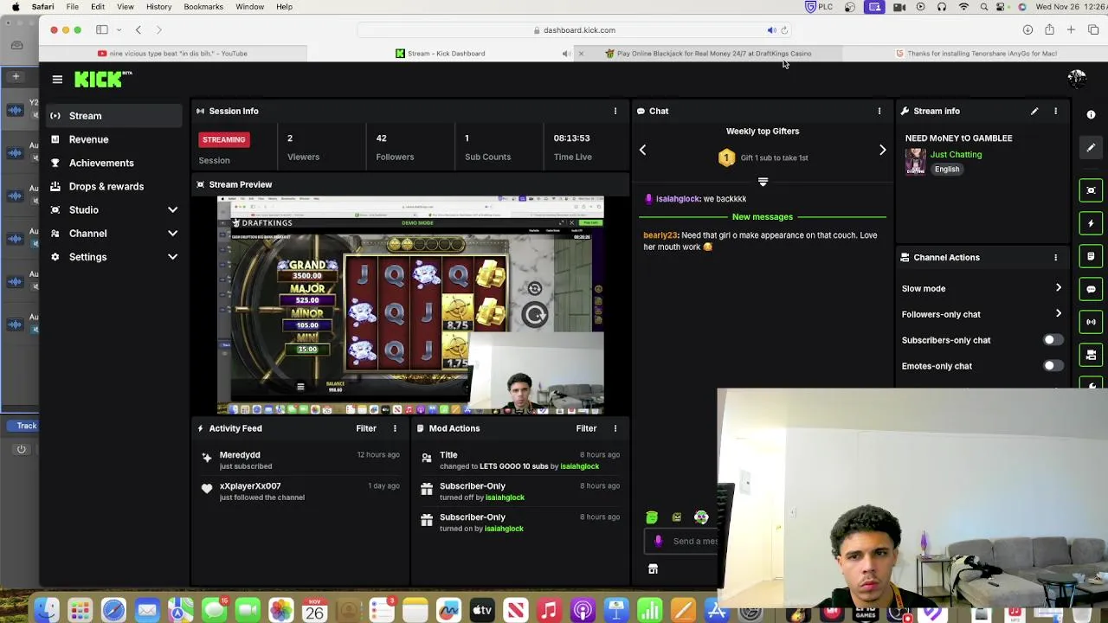
Task: Expand Slow mode options arrow
Action: tap(1058, 288)
